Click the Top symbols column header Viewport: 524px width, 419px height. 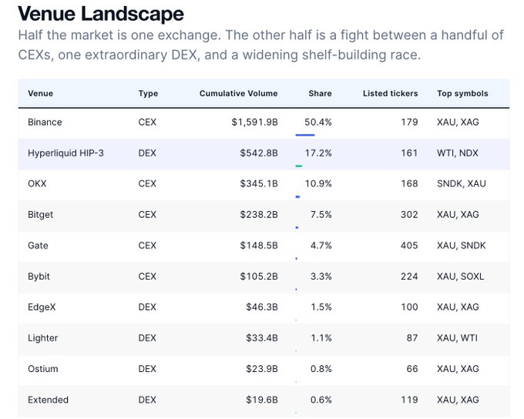pos(462,93)
